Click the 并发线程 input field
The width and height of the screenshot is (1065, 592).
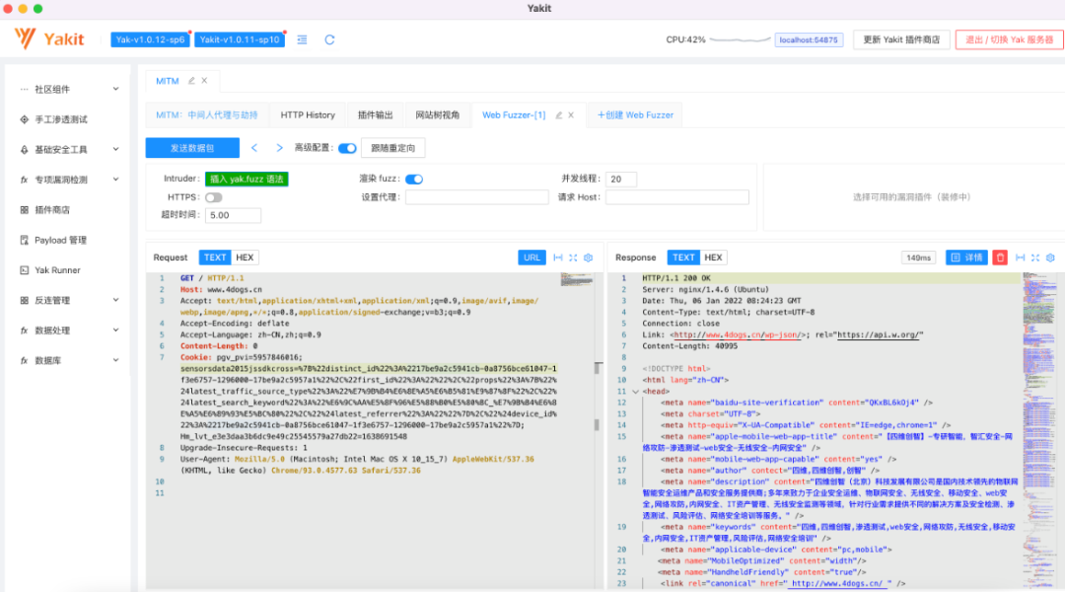click(x=621, y=179)
